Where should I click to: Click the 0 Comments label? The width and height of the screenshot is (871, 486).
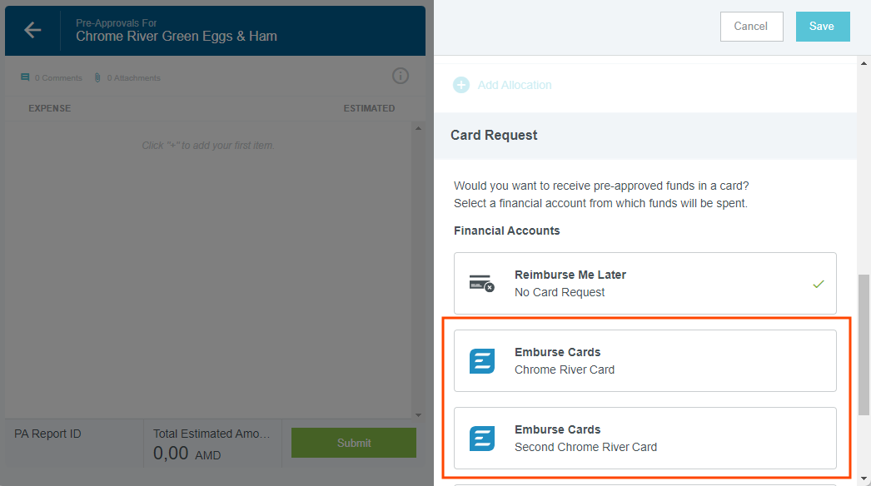58,78
